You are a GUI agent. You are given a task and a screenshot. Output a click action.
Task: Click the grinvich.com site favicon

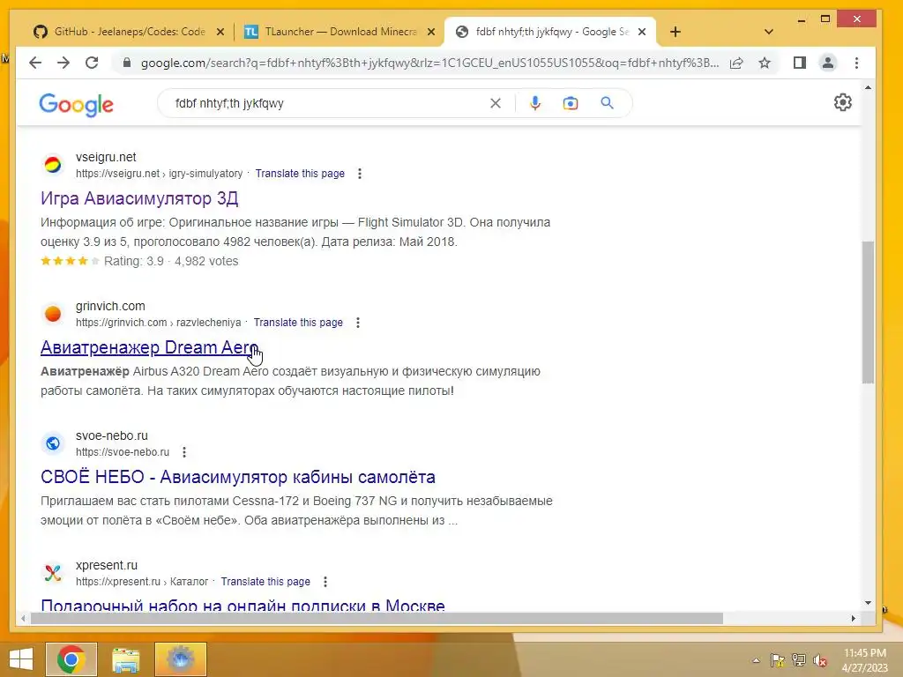[x=53, y=314]
